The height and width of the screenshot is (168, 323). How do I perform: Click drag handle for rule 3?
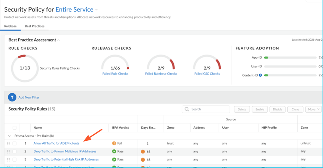point(8,159)
